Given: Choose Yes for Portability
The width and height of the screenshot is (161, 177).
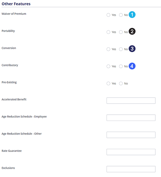Looking at the screenshot, I should [x=108, y=32].
